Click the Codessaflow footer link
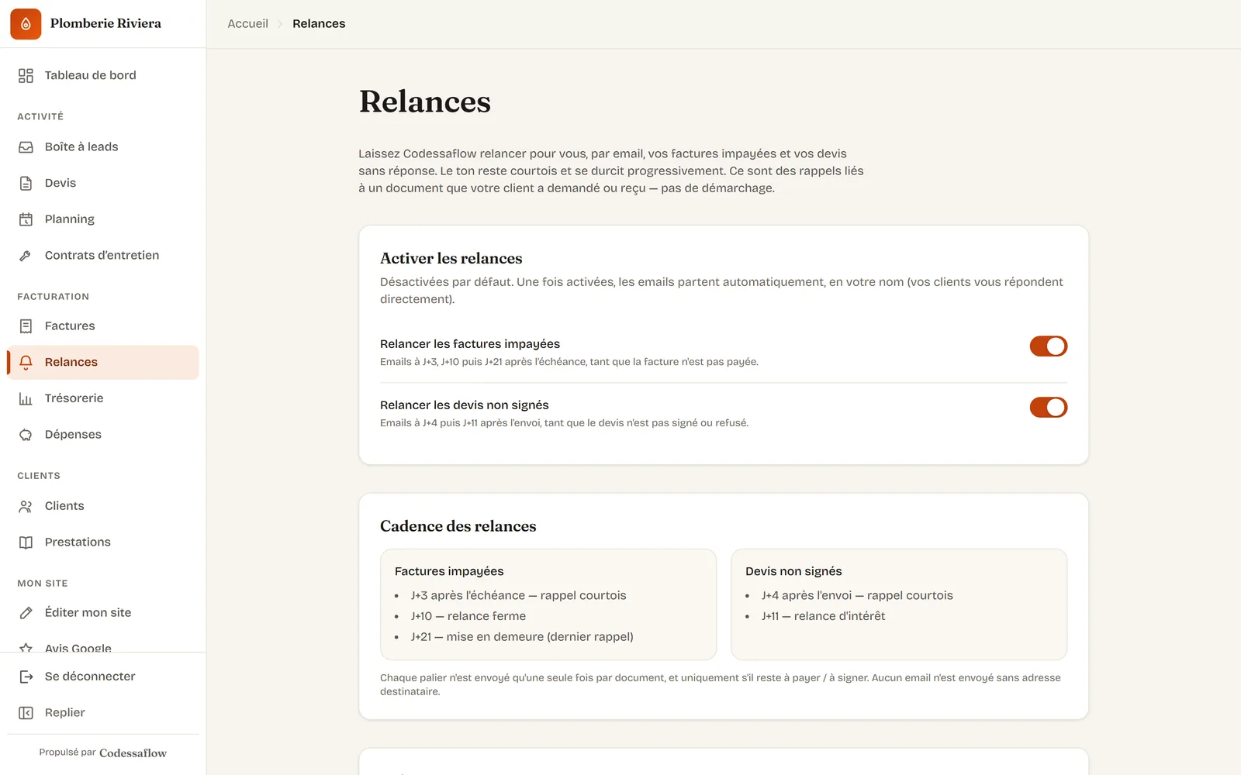Screen dimensions: 1241x775 click(x=133, y=753)
